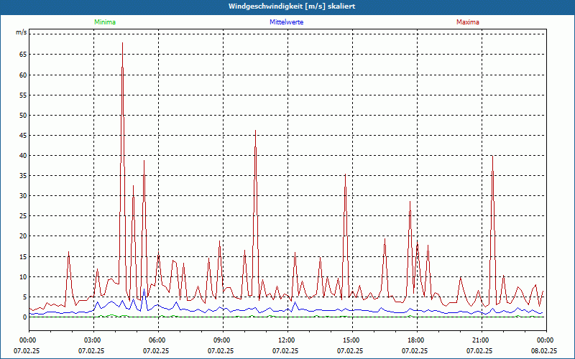Click the Maxima legend label
This screenshot has width=575, height=359.
tap(468, 22)
